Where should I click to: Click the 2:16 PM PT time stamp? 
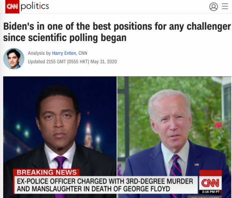[211, 192]
